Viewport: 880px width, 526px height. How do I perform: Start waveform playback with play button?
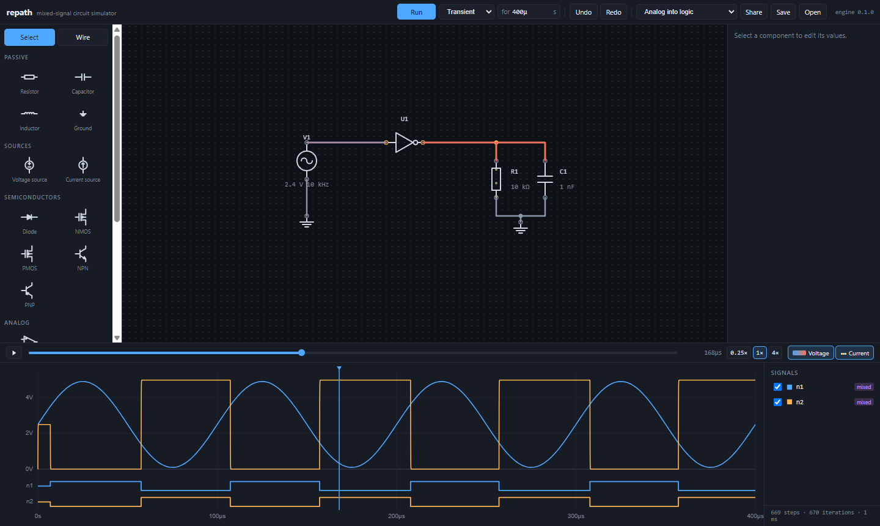(x=13, y=353)
